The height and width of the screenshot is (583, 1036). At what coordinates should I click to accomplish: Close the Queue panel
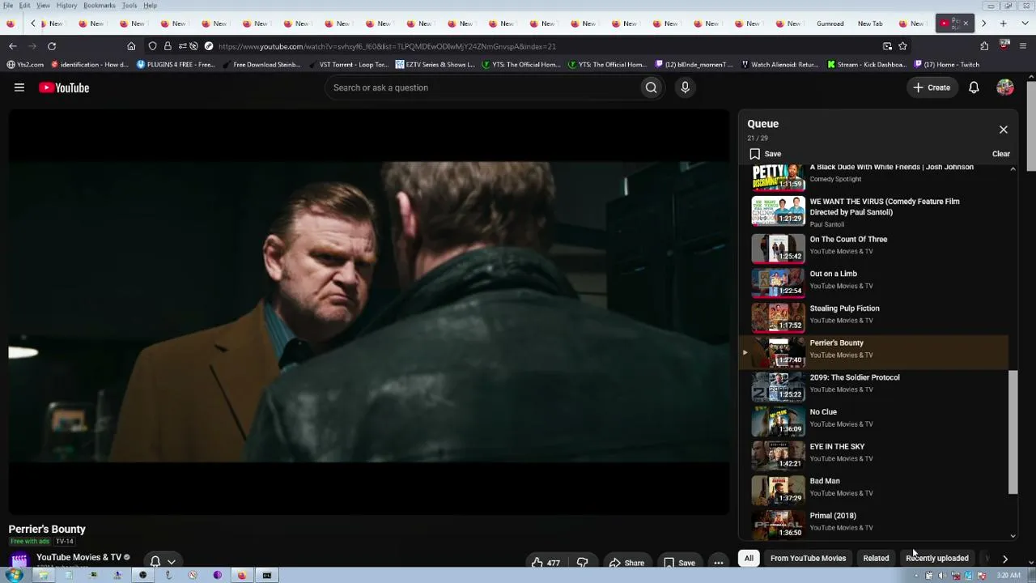coord(1004,130)
